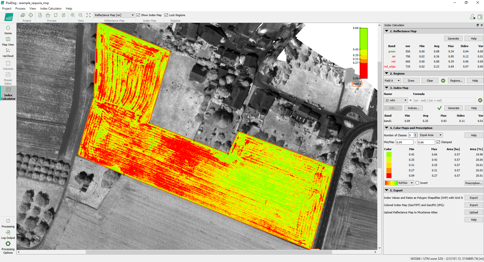Open Mosaic Editor in sidebar
Screen dimensions: 484x262
(8, 78)
